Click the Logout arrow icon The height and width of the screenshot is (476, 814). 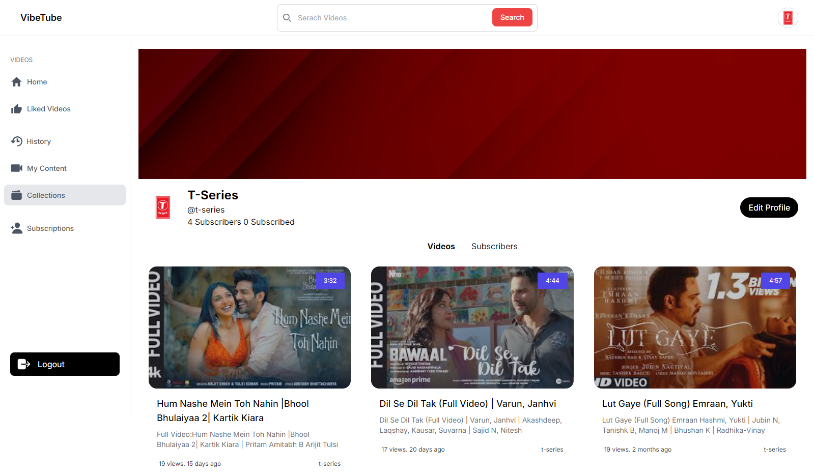(x=24, y=364)
